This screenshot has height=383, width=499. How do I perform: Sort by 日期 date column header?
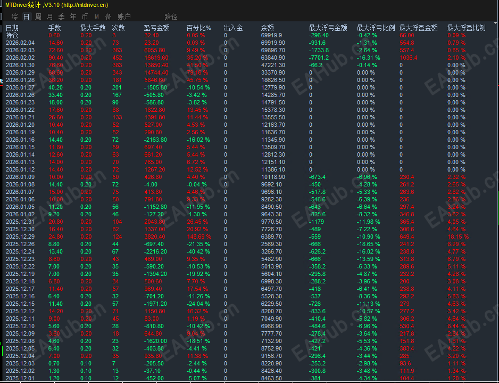pyautogui.click(x=12, y=28)
